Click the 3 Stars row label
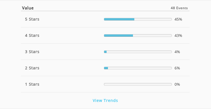This screenshot has width=211, height=109. [x=32, y=52]
